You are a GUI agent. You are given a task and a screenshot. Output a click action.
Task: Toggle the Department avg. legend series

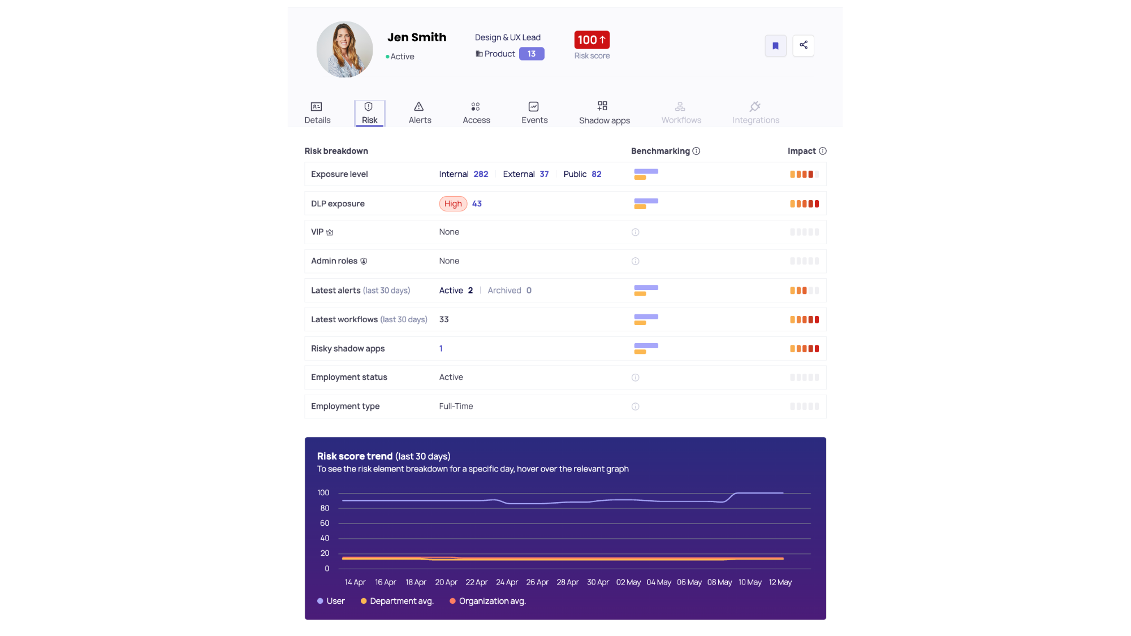(396, 601)
